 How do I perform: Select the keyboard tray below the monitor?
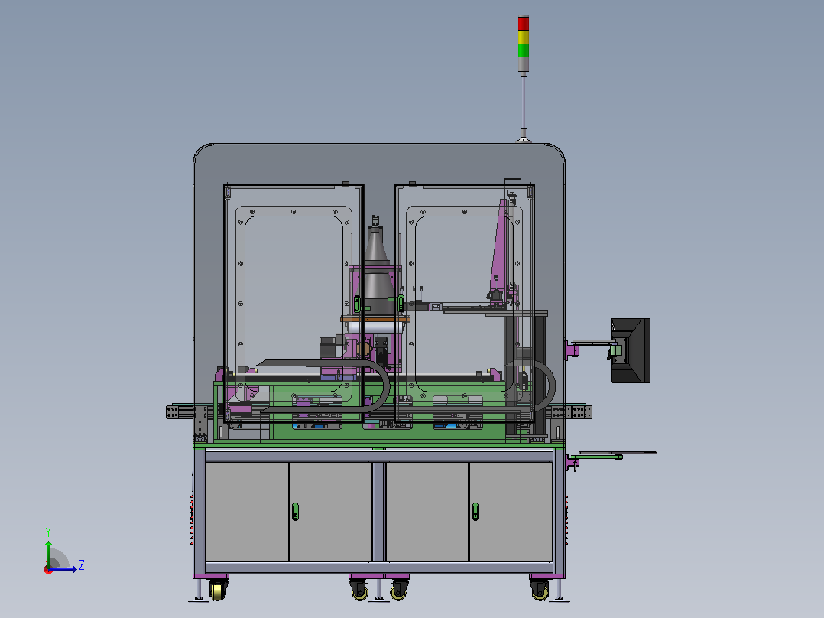pos(618,454)
